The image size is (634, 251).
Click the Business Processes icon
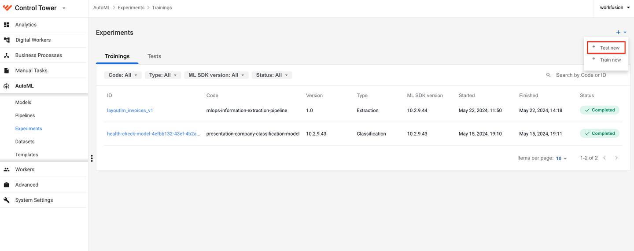(7, 55)
